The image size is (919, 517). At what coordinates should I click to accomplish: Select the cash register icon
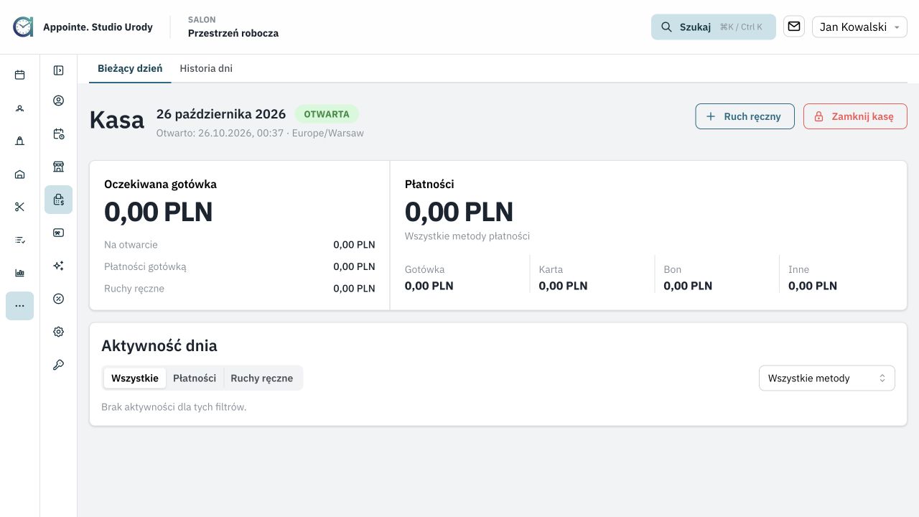(59, 200)
